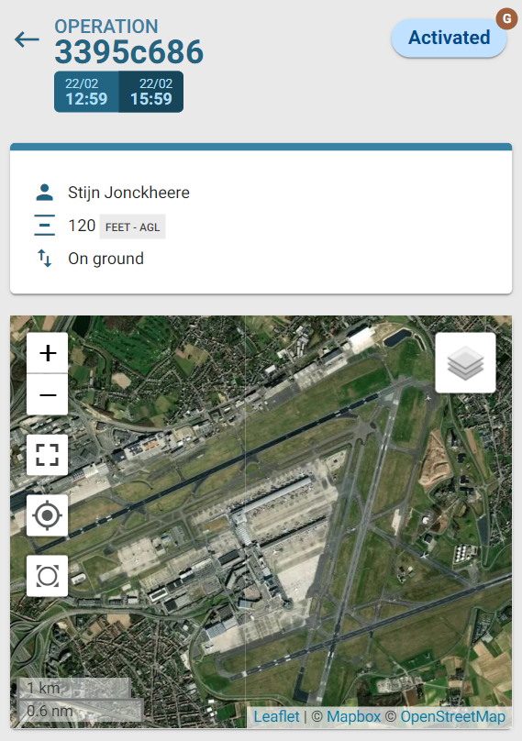This screenshot has height=741, width=522.
Task: Click the FEET - AGL unit tag
Action: [x=132, y=227]
